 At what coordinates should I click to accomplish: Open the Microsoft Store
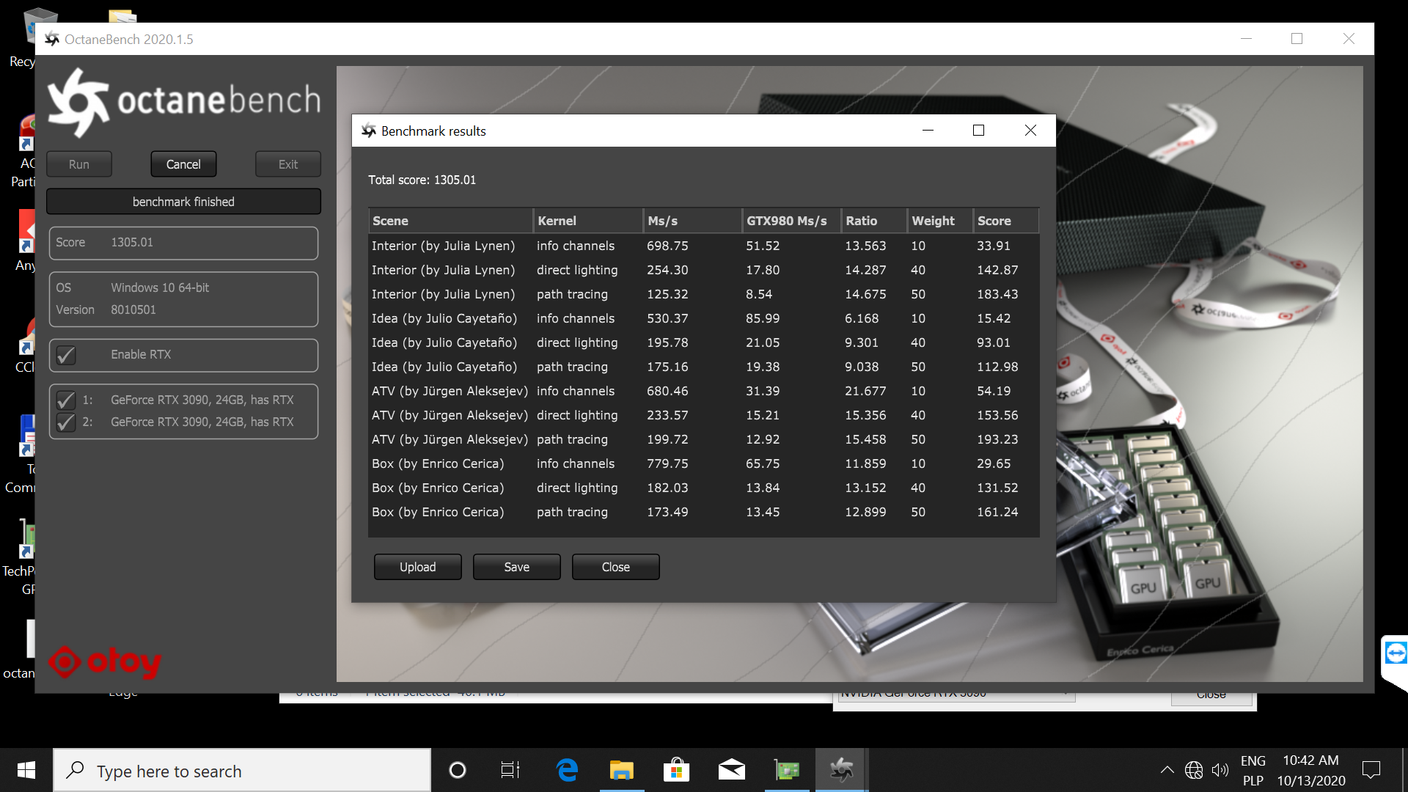click(676, 770)
